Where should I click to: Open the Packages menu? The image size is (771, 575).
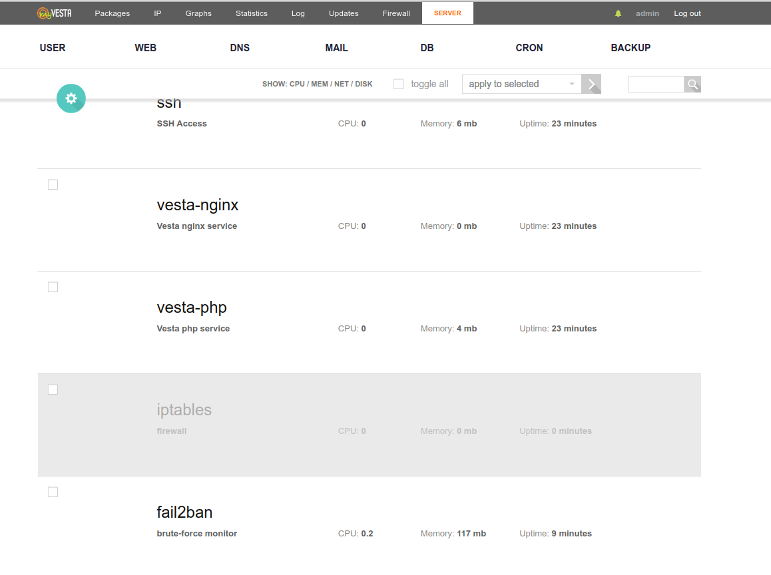112,13
